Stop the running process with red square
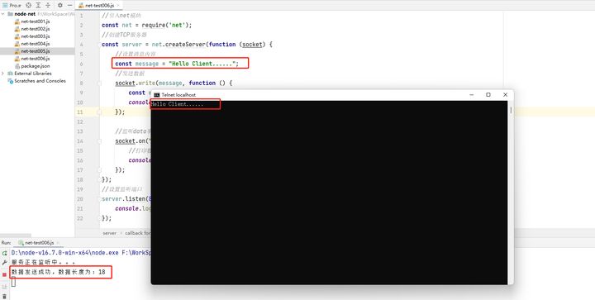595x300 pixels. 5,274
